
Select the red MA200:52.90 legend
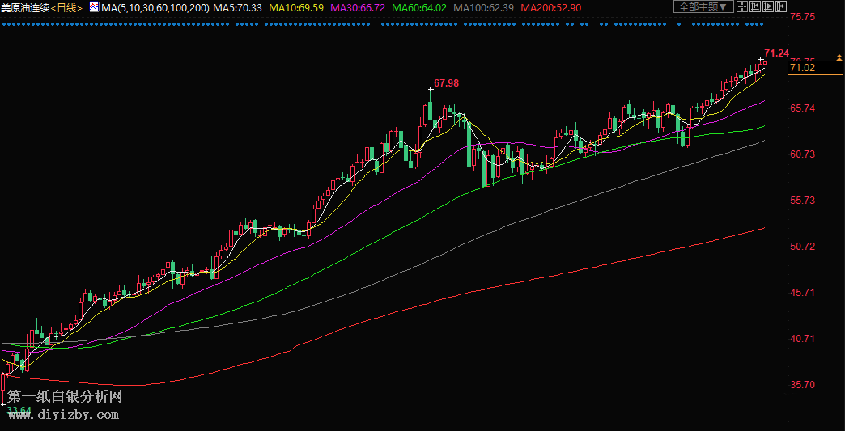pos(550,7)
